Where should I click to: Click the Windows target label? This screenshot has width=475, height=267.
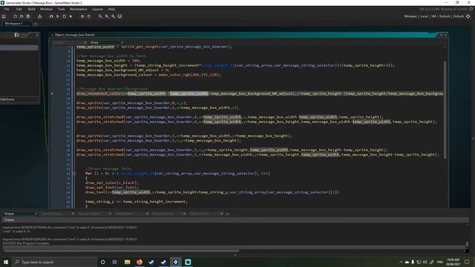pyautogui.click(x=410, y=16)
